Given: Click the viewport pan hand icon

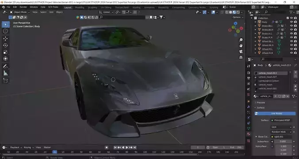Looking at the screenshot, I should point(241,46).
